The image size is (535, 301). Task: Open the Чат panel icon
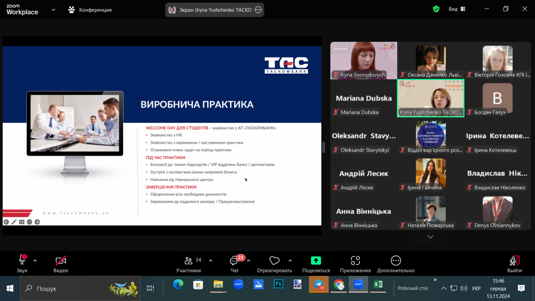[x=234, y=261]
